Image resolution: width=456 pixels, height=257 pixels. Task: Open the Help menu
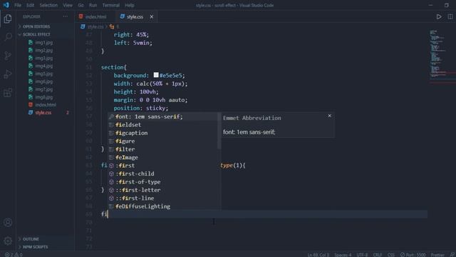(x=130, y=5)
